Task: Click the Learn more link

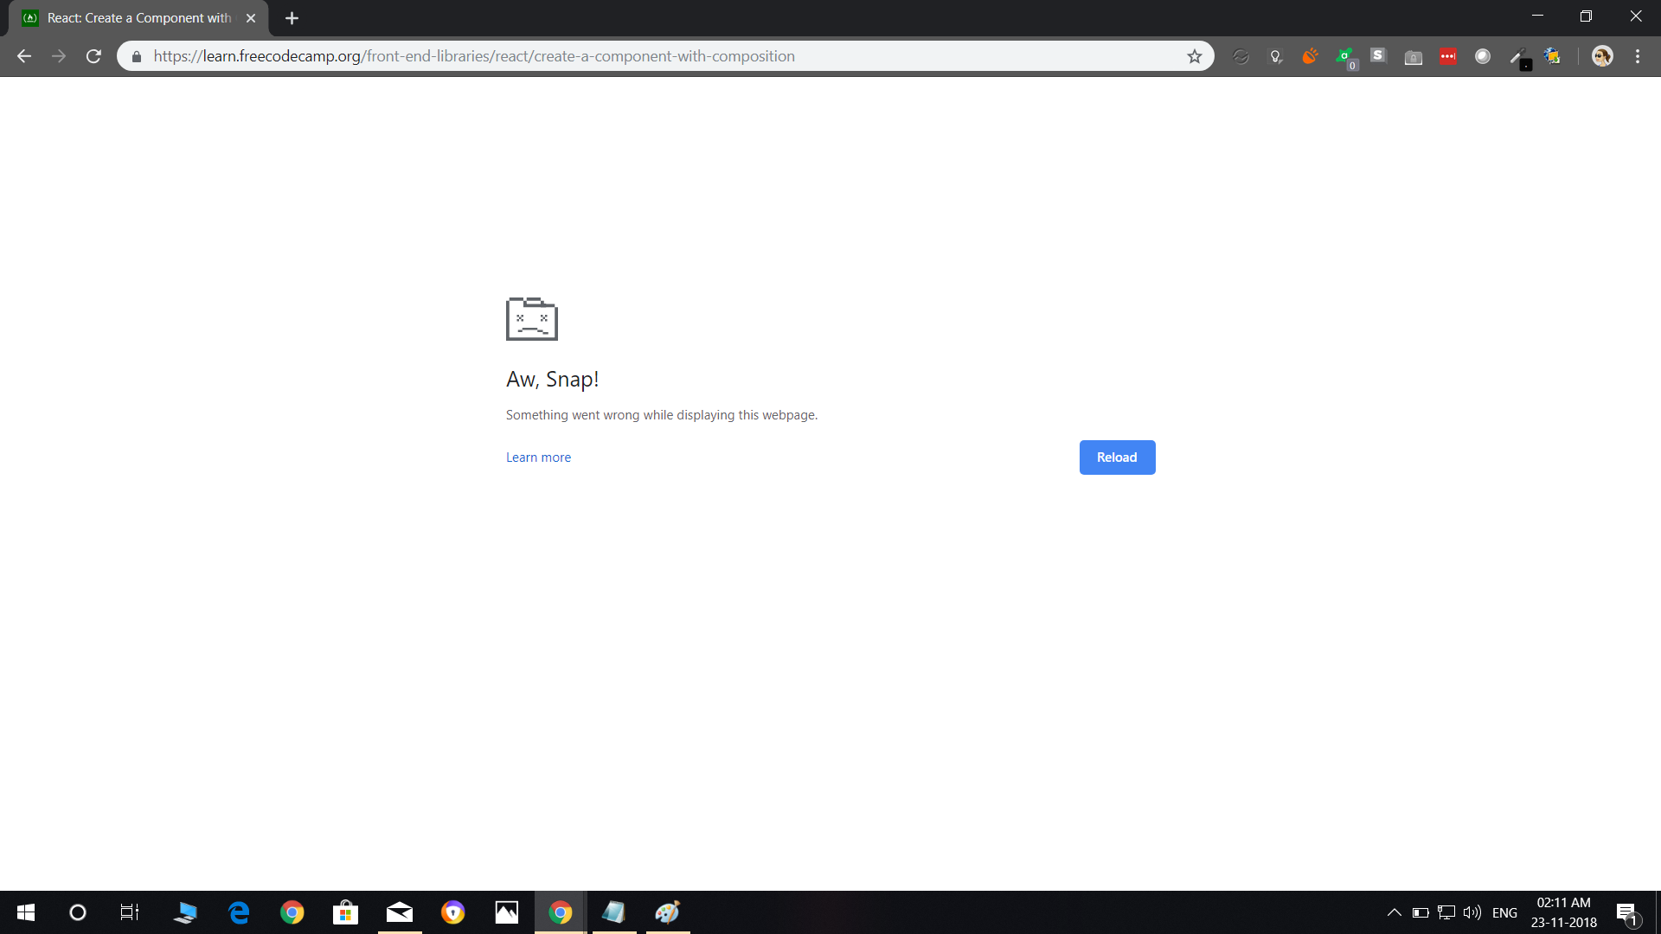Action: click(538, 457)
